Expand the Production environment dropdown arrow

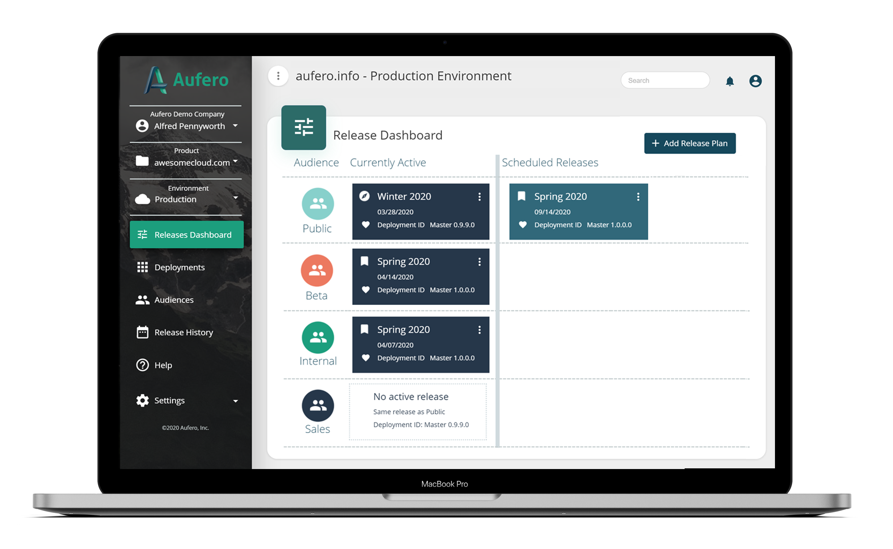236,198
